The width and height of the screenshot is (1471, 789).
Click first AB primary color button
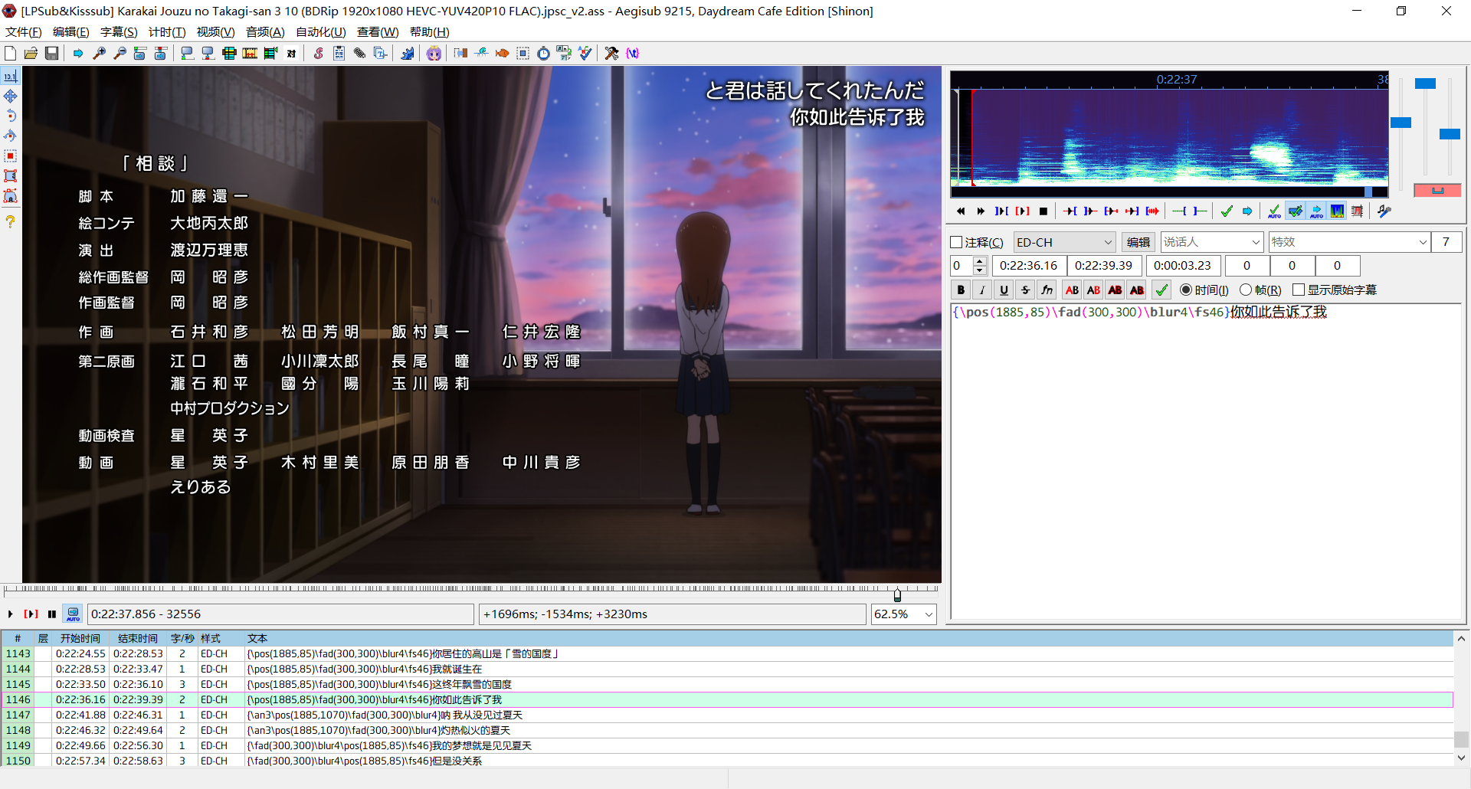(x=1072, y=290)
